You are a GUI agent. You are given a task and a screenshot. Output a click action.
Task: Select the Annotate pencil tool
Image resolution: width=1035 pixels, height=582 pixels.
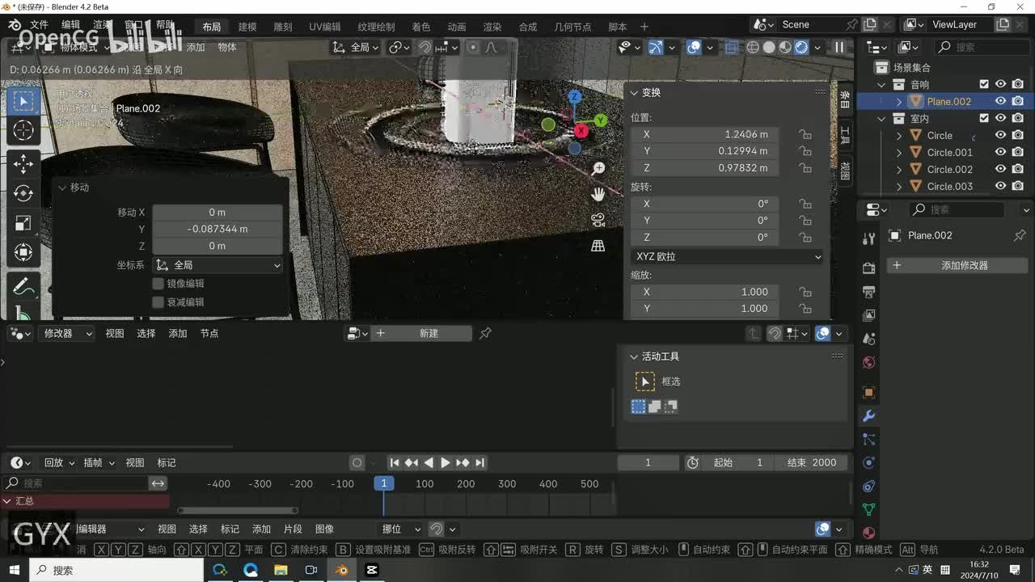(23, 286)
